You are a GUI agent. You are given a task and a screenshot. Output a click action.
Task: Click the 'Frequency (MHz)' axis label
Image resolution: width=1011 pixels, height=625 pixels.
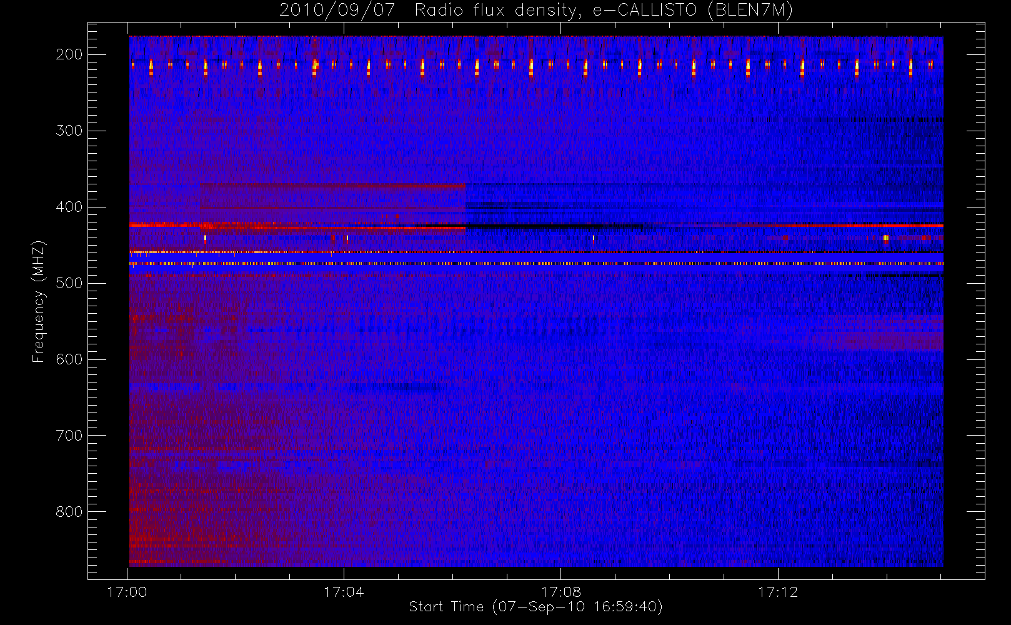click(39, 301)
